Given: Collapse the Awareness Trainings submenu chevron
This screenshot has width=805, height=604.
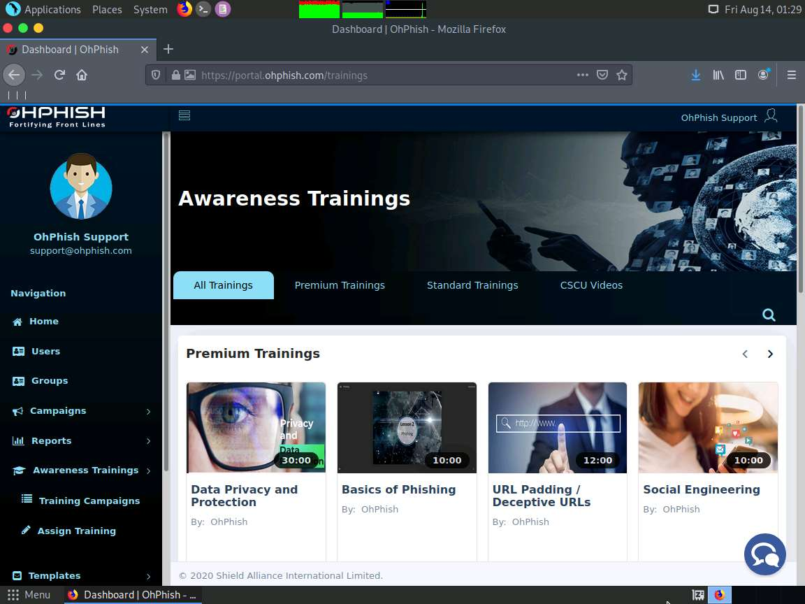Looking at the screenshot, I should coord(148,471).
